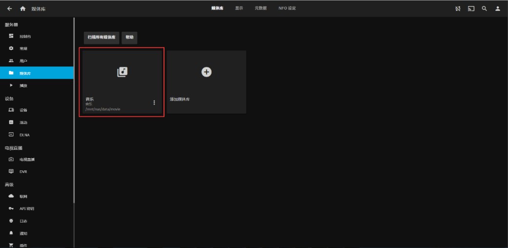Open the search magnifier icon
The image size is (508, 248).
pos(484,9)
